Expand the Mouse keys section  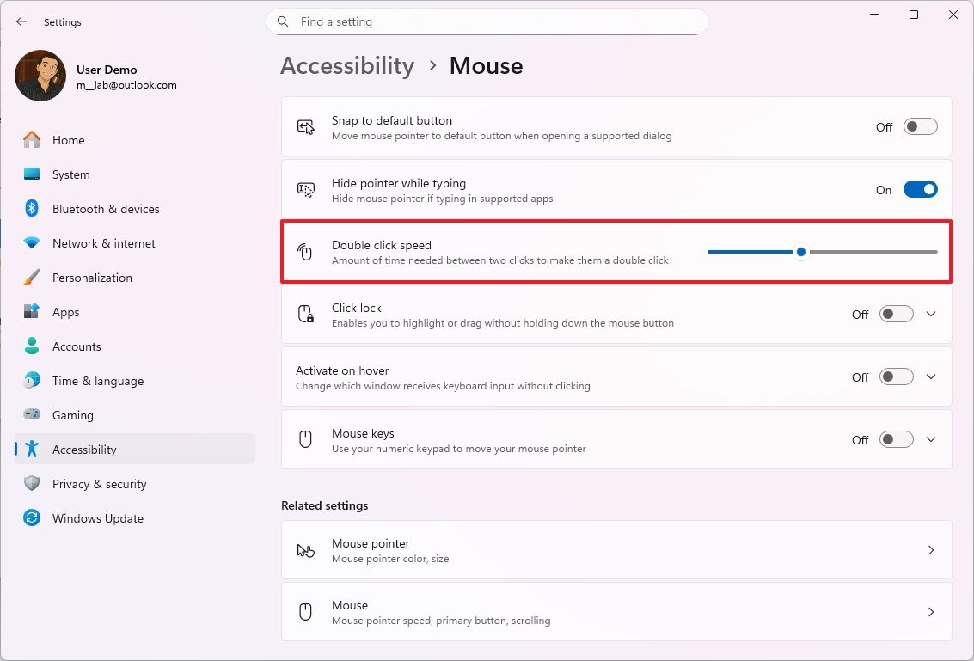(x=931, y=439)
